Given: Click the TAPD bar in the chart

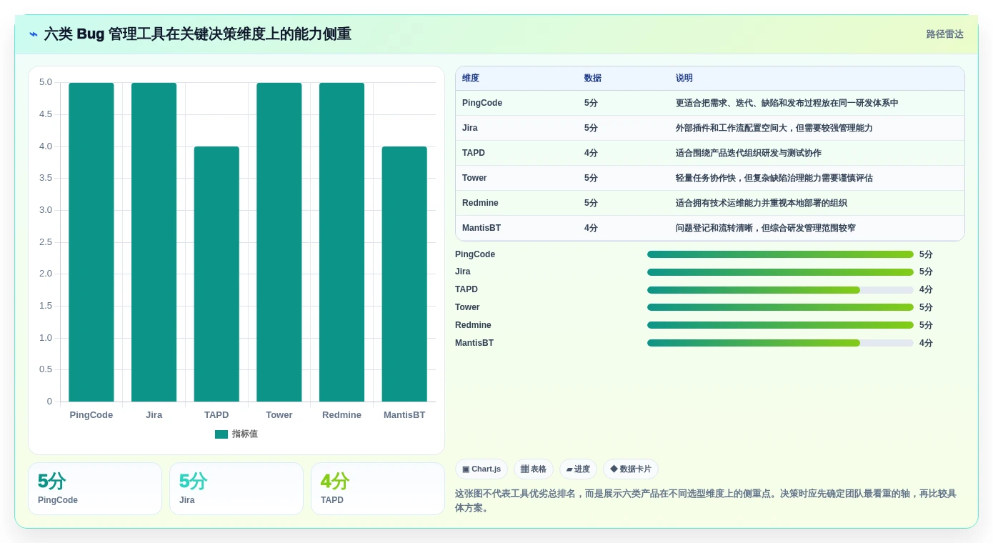Looking at the screenshot, I should tap(216, 274).
